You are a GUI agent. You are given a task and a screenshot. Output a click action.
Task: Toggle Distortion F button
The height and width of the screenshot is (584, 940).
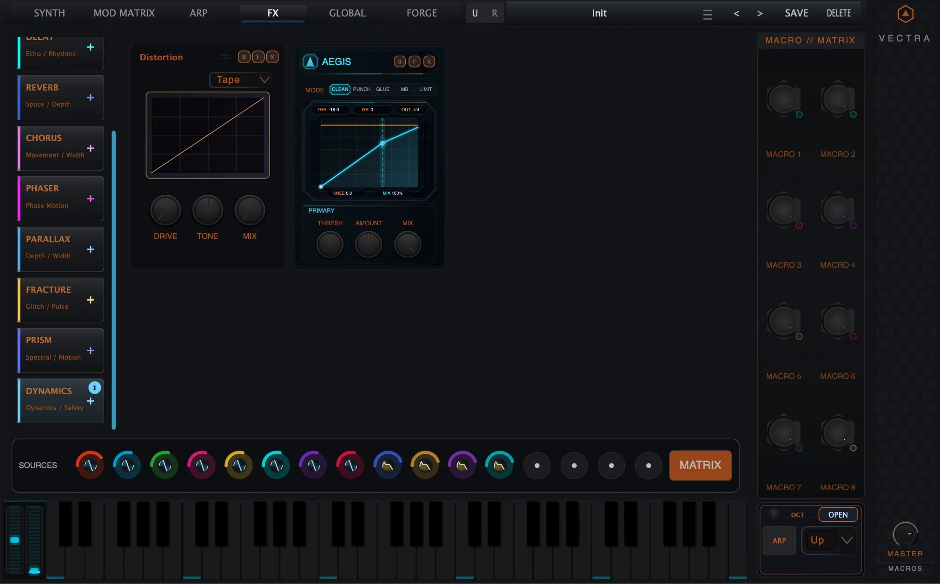click(258, 57)
